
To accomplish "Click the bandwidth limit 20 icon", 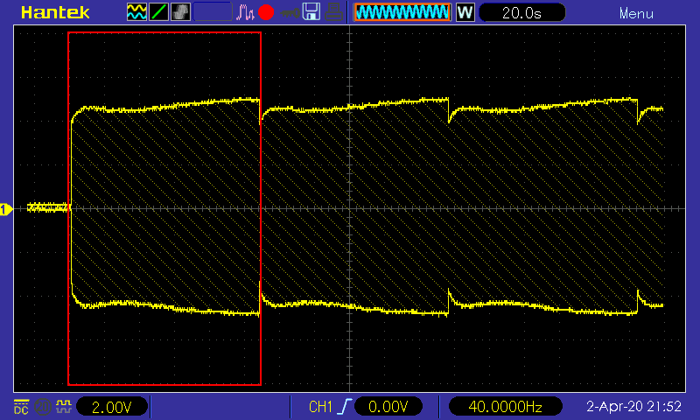I will [42, 406].
